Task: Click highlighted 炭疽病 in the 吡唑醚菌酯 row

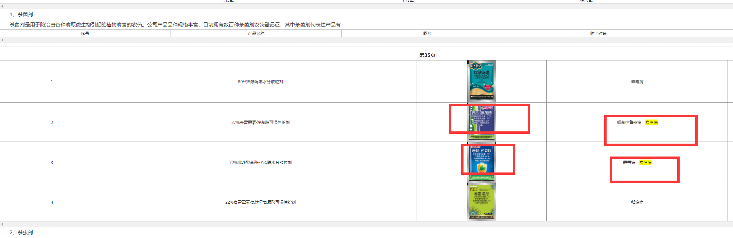Action: [645, 162]
